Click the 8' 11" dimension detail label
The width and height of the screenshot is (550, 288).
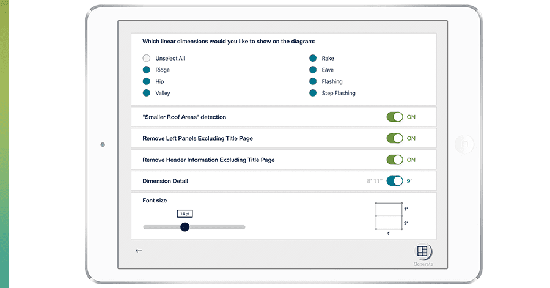(374, 181)
